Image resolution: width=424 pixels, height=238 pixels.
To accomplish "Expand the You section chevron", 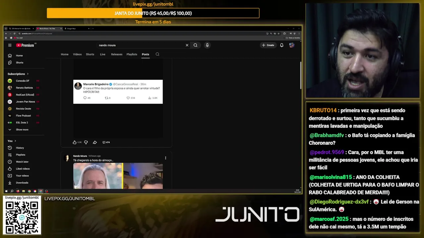I will tap(15, 141).
